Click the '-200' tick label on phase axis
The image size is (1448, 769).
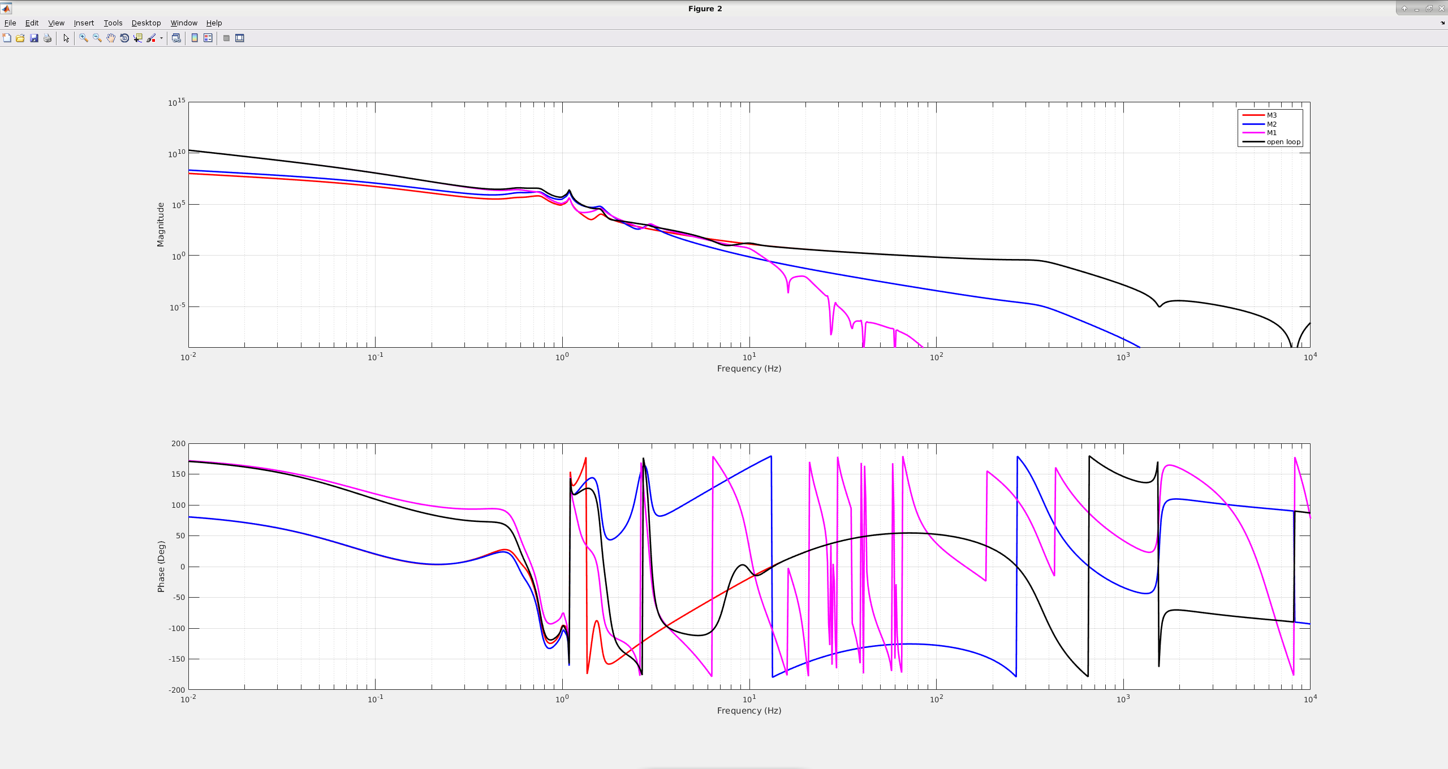tap(177, 690)
